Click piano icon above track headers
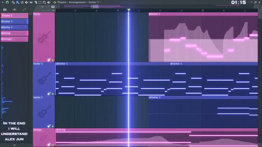Image resolution: width=262 pixels, height=147 pixels. point(53,7)
